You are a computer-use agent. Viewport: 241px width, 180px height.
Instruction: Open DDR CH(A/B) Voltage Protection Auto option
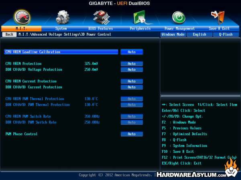click(x=132, y=70)
